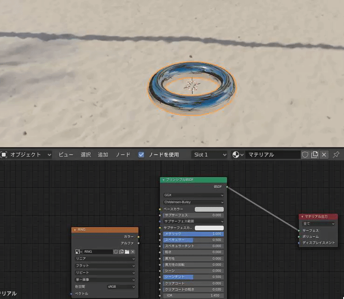The width and height of the screenshot is (344, 299).
Task: Open the フラット projection dropdown
Action: 105,266
